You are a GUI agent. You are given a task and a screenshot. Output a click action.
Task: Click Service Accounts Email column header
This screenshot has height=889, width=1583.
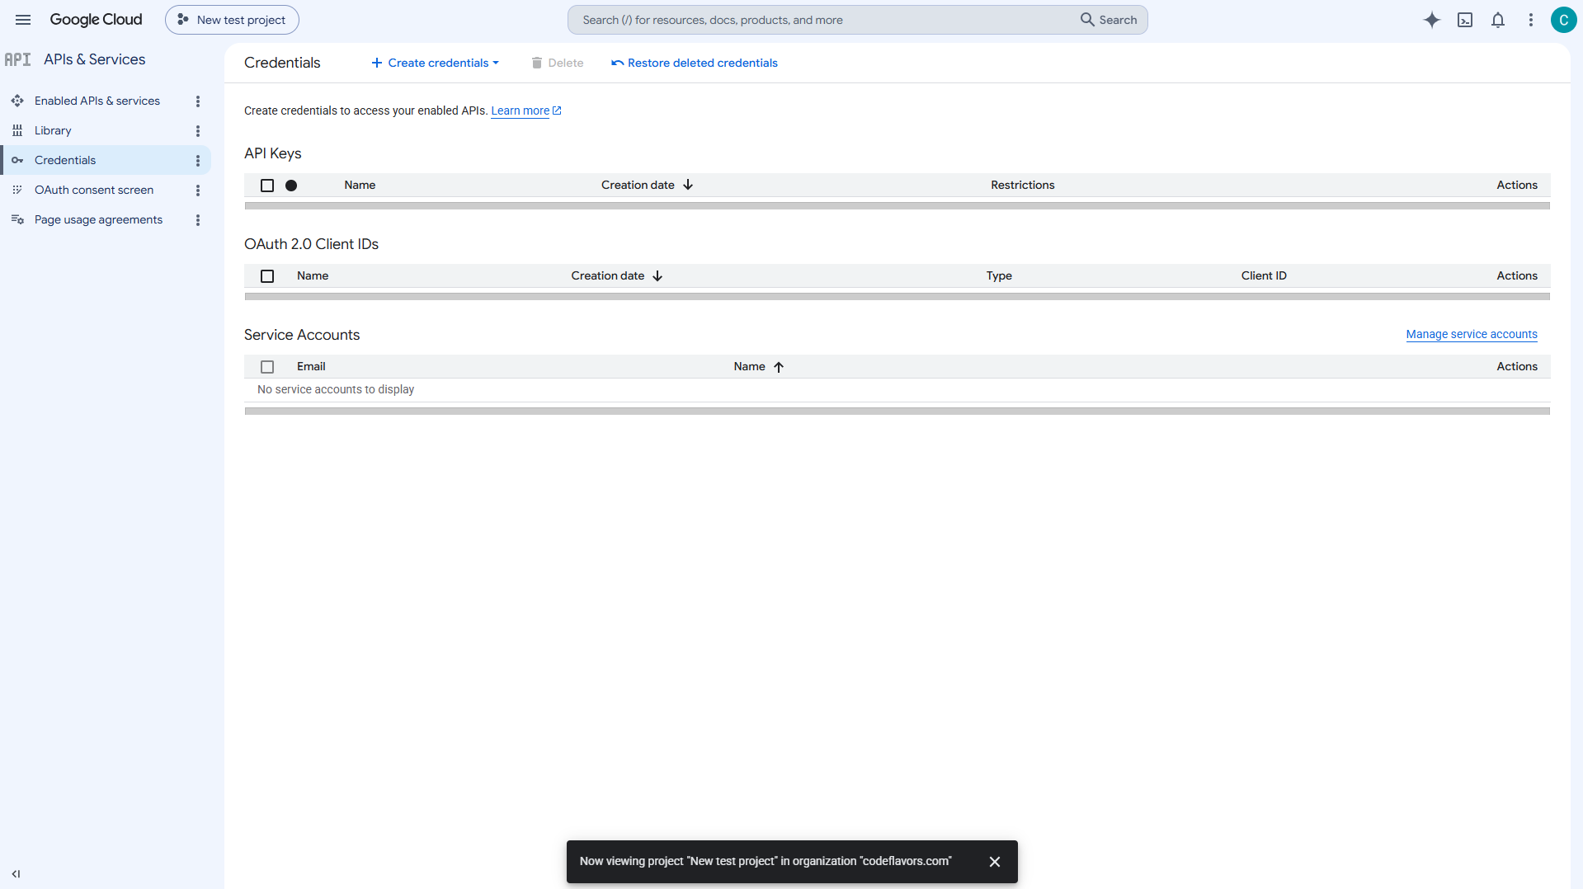(311, 366)
